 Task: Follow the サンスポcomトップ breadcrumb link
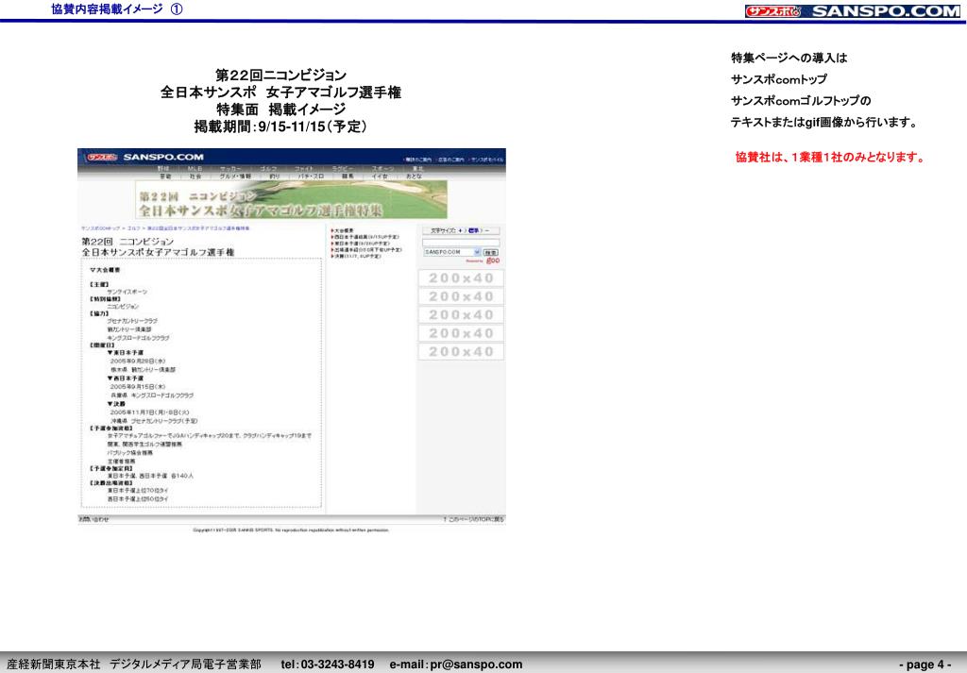(100, 228)
